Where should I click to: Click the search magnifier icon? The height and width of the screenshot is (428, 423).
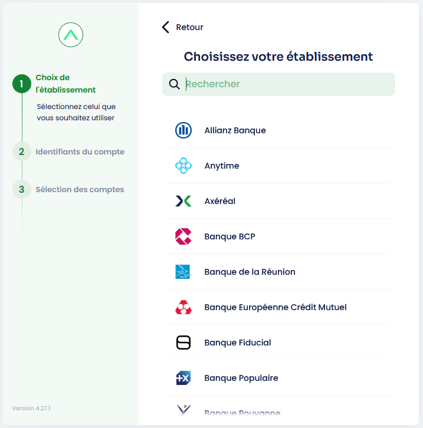click(174, 84)
